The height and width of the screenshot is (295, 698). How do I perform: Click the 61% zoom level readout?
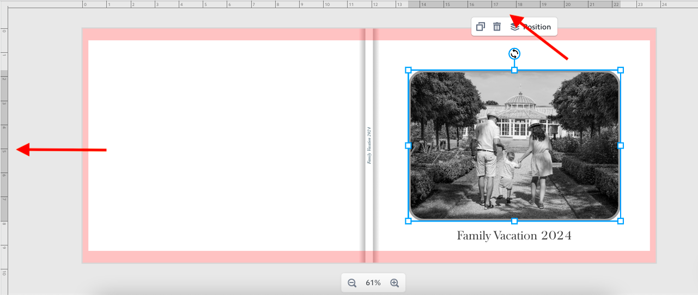[x=373, y=283]
